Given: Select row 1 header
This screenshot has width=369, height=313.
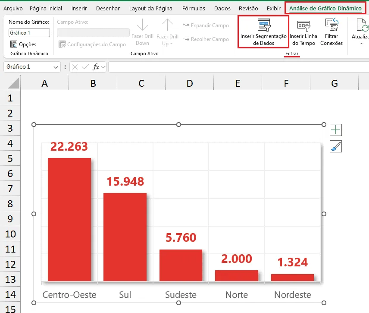Looking at the screenshot, I should pos(10,98).
